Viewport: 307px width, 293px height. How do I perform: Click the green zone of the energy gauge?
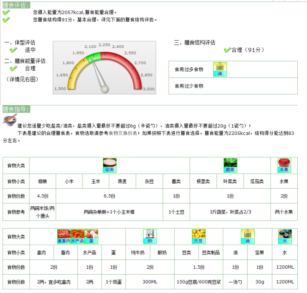tap(95, 57)
